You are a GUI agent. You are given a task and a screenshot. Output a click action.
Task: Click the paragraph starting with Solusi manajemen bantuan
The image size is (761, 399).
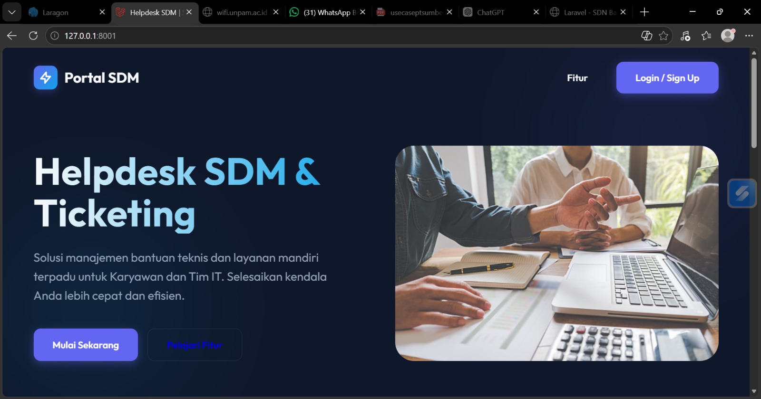tap(180, 276)
